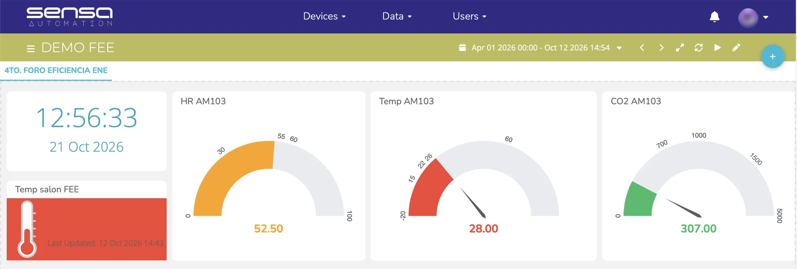Open the Data menu
797x269 pixels.
coord(397,16)
